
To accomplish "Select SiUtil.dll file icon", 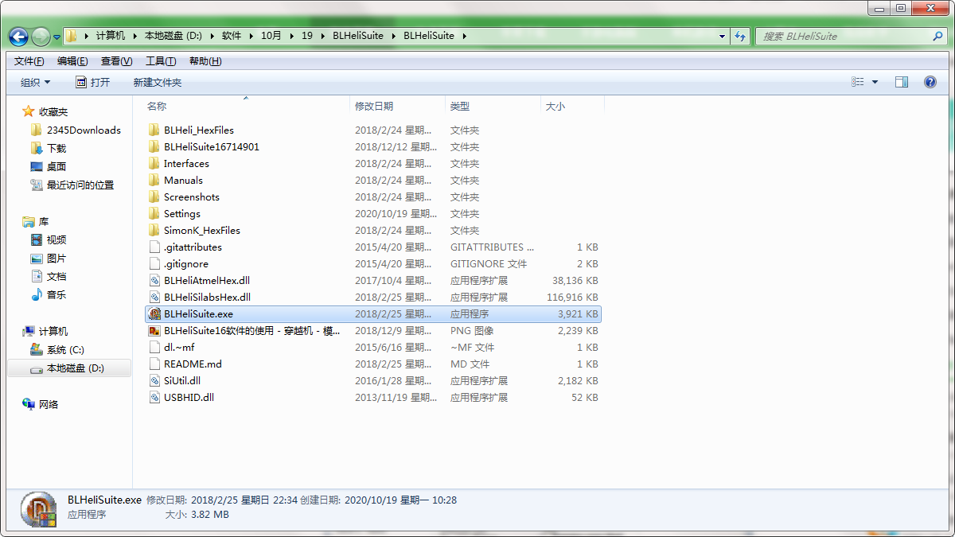I will pyautogui.click(x=155, y=380).
